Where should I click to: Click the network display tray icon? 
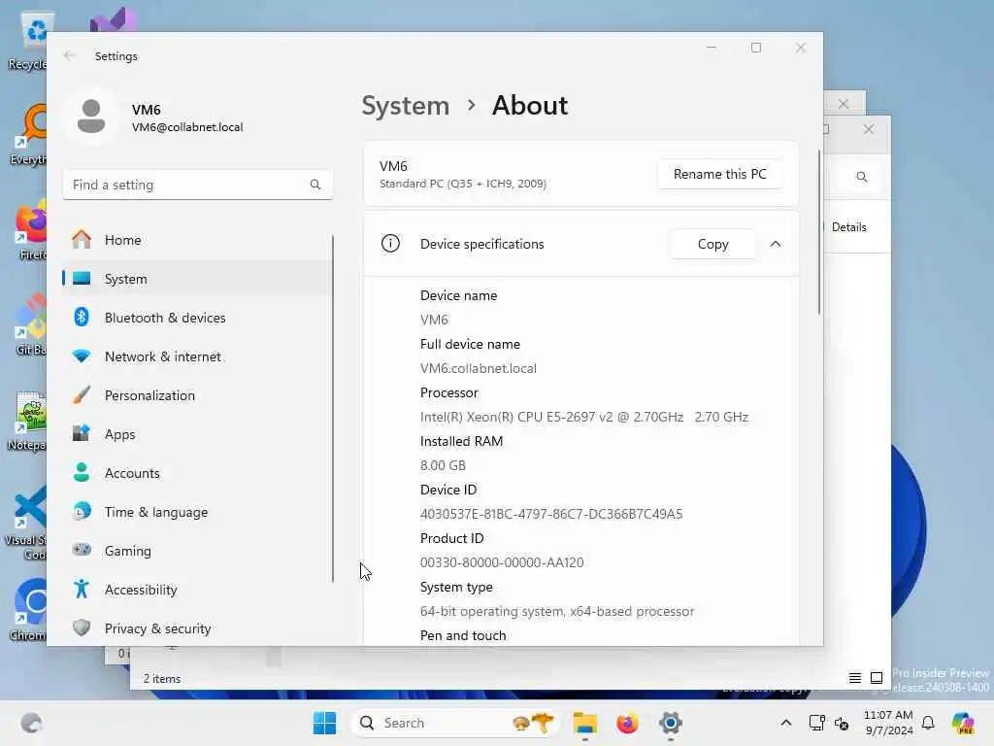[x=816, y=723]
